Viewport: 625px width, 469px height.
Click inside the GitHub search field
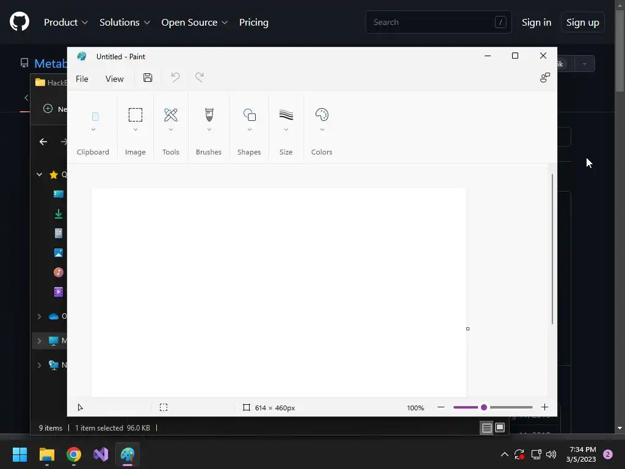point(438,22)
